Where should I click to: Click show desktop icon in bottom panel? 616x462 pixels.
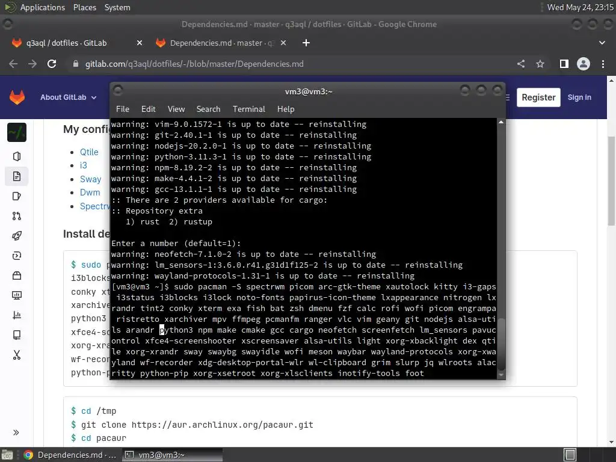[x=7, y=455]
